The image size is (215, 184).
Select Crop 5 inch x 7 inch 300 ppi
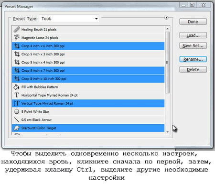click(x=88, y=71)
